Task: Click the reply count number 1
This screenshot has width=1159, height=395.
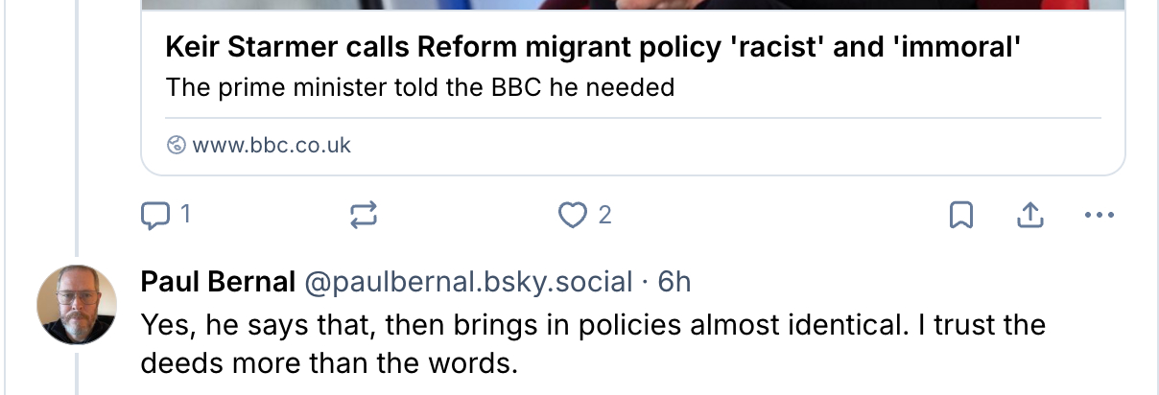Action: point(185,216)
